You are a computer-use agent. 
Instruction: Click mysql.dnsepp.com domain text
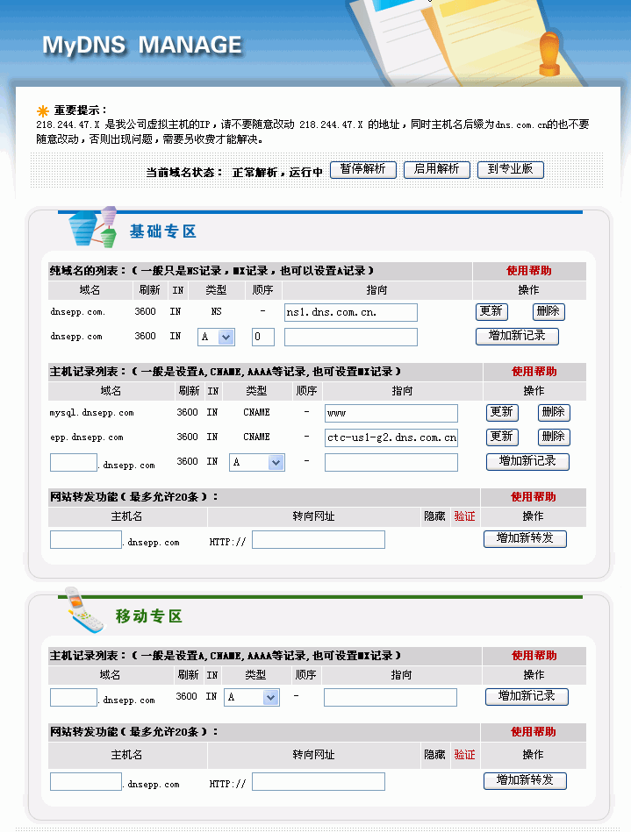pos(92,413)
